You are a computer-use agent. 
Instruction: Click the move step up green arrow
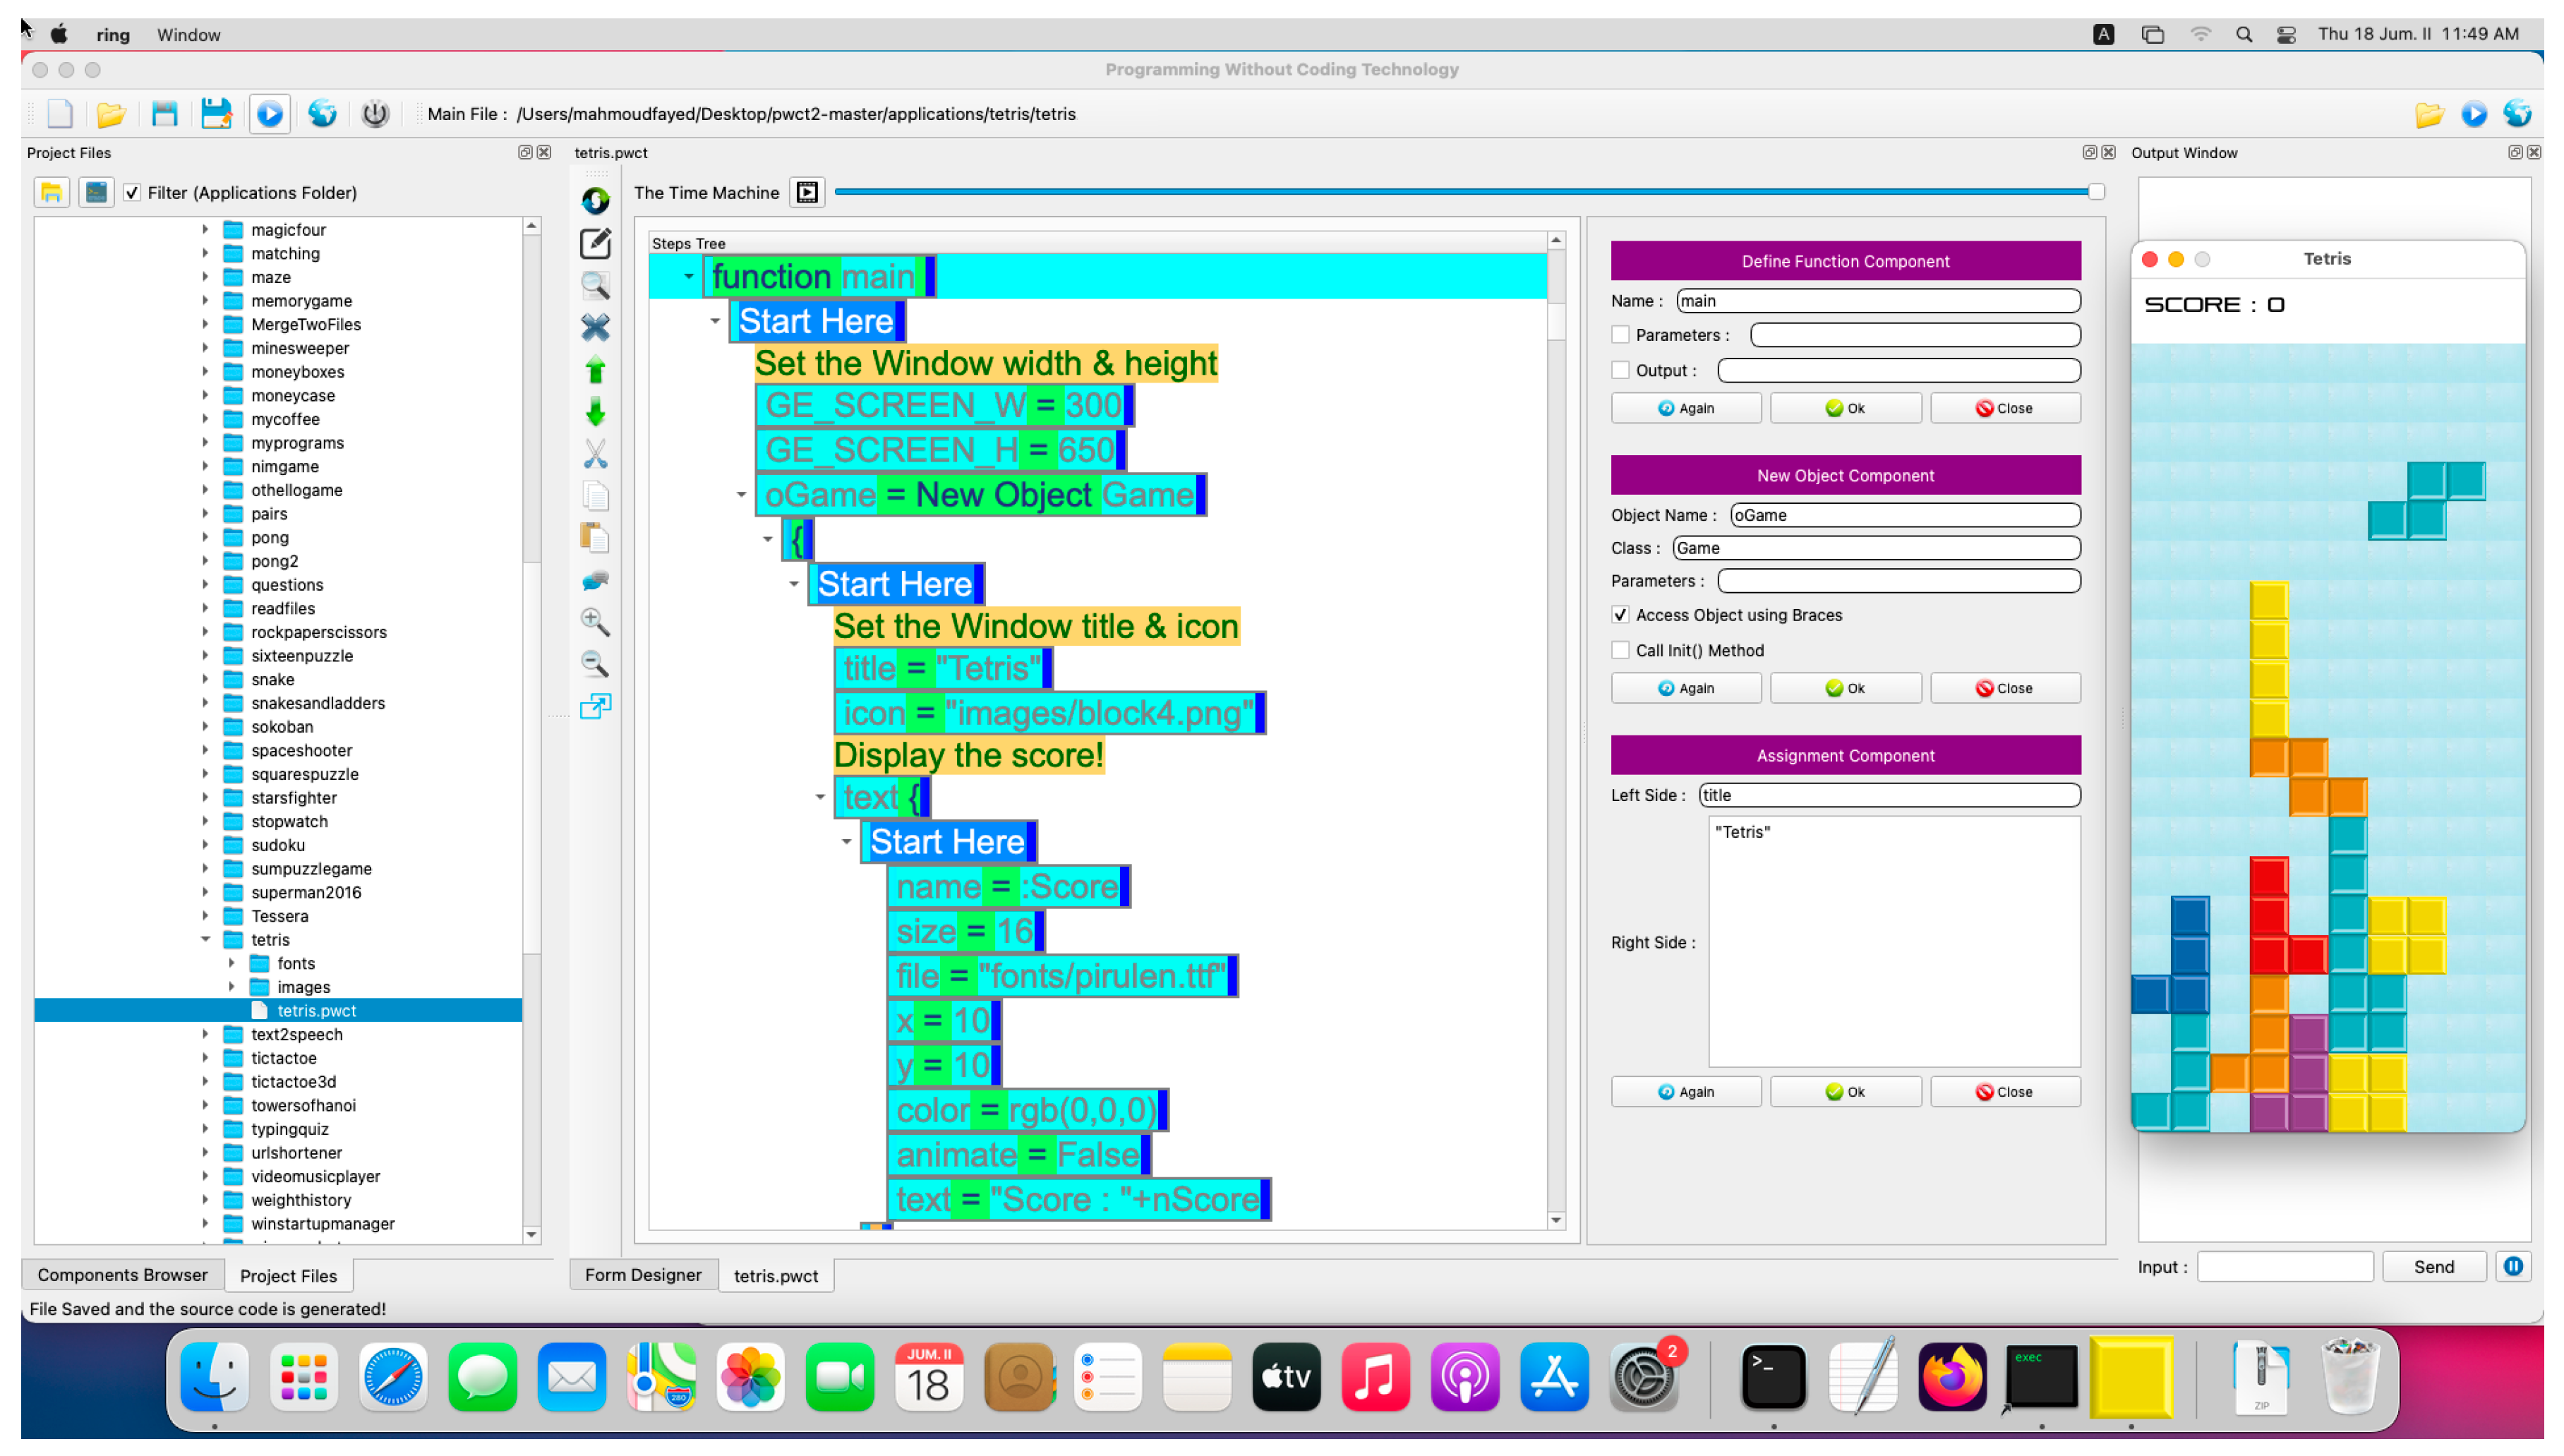tap(596, 370)
